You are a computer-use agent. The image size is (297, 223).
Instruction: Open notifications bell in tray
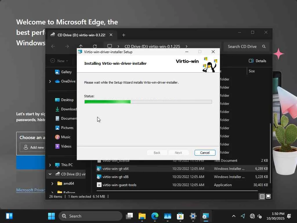289,216
